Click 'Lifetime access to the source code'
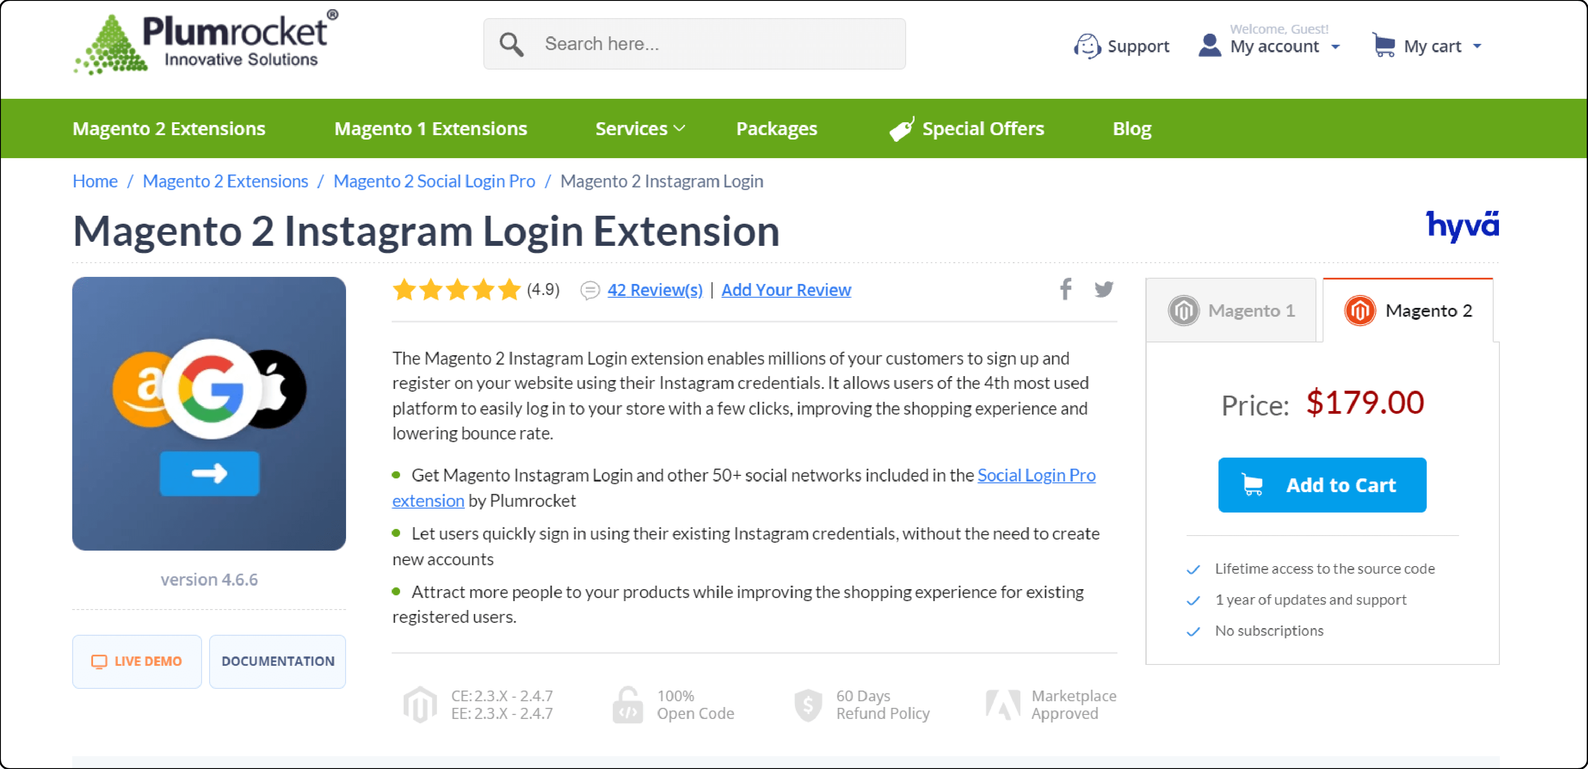 (1324, 568)
